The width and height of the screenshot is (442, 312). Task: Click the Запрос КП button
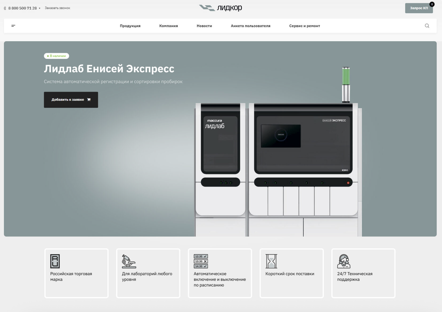[x=419, y=8]
